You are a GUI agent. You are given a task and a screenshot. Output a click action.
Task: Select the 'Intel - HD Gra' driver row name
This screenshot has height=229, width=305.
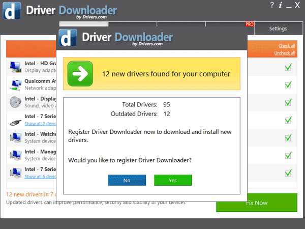(41, 63)
